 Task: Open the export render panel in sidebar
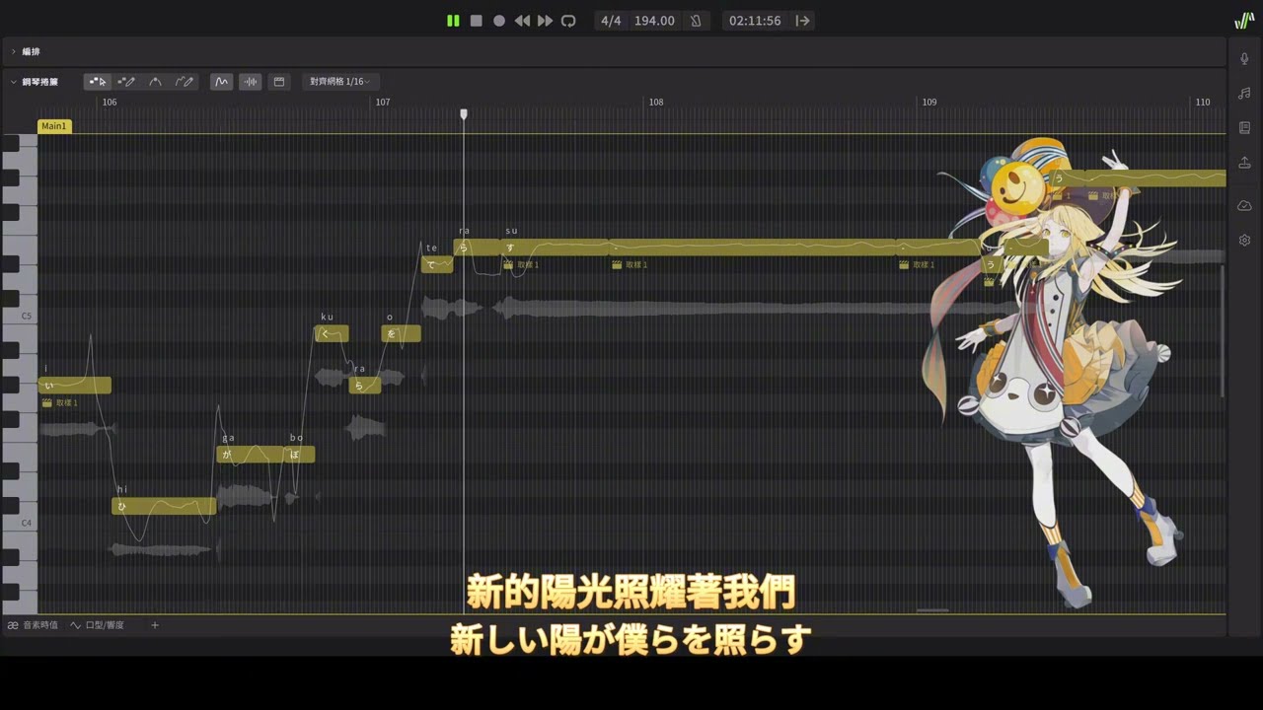tap(1244, 163)
